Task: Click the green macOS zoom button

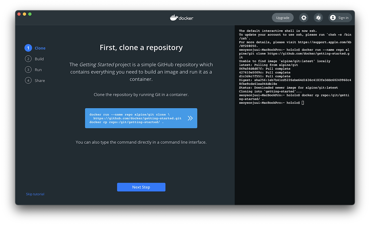Action: pyautogui.click(x=30, y=14)
